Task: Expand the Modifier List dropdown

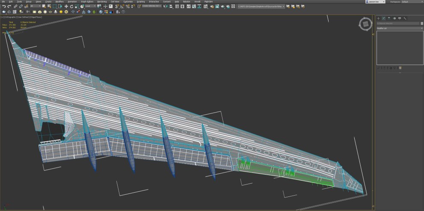Action: pos(400,28)
